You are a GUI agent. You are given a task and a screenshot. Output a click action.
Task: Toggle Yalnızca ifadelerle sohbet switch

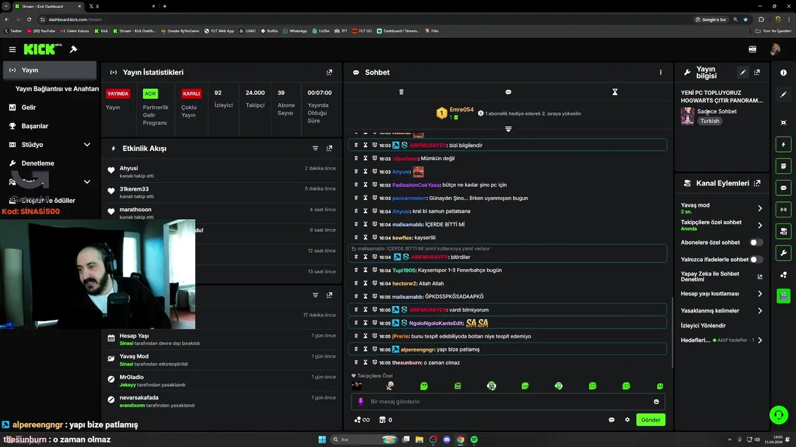click(x=756, y=260)
